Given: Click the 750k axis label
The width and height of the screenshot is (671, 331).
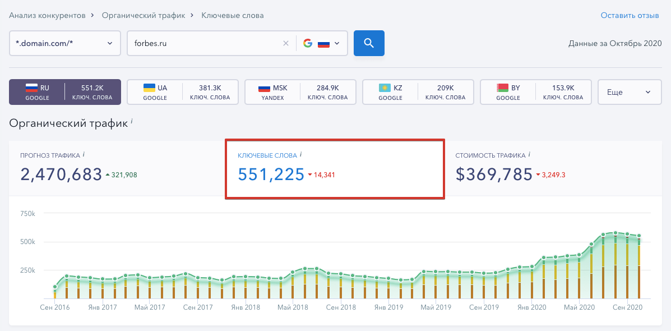Looking at the screenshot, I should (27, 213).
